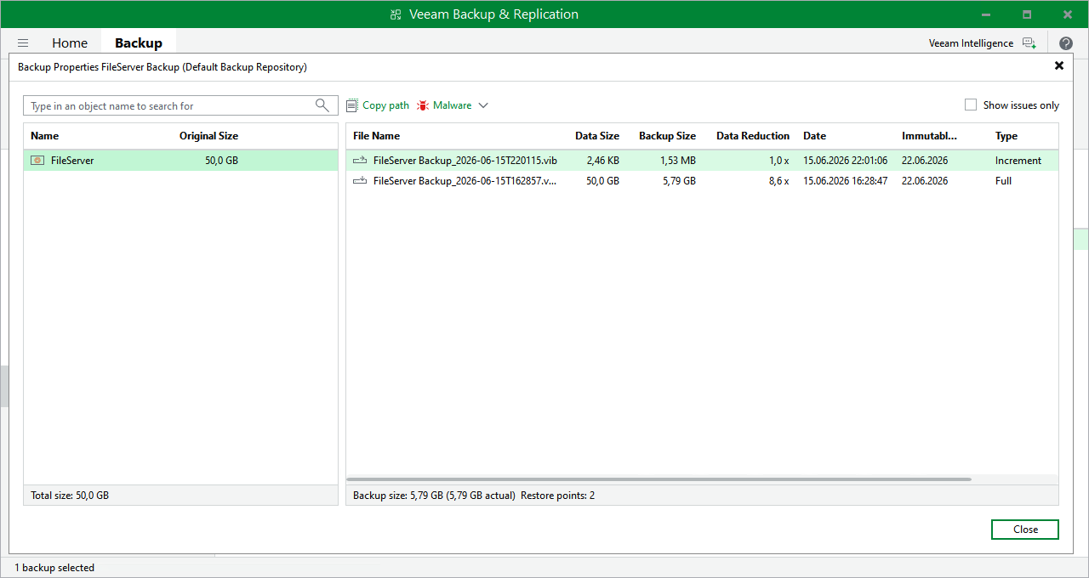Click the Full type cell
The height and width of the screenshot is (578, 1089).
tap(1003, 180)
